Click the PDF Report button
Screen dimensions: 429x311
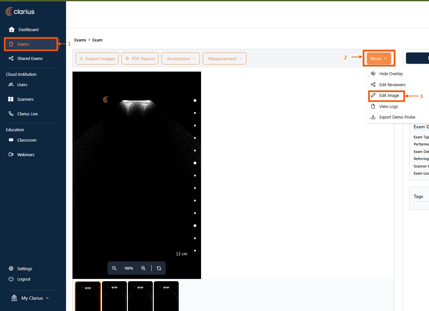[x=140, y=59]
